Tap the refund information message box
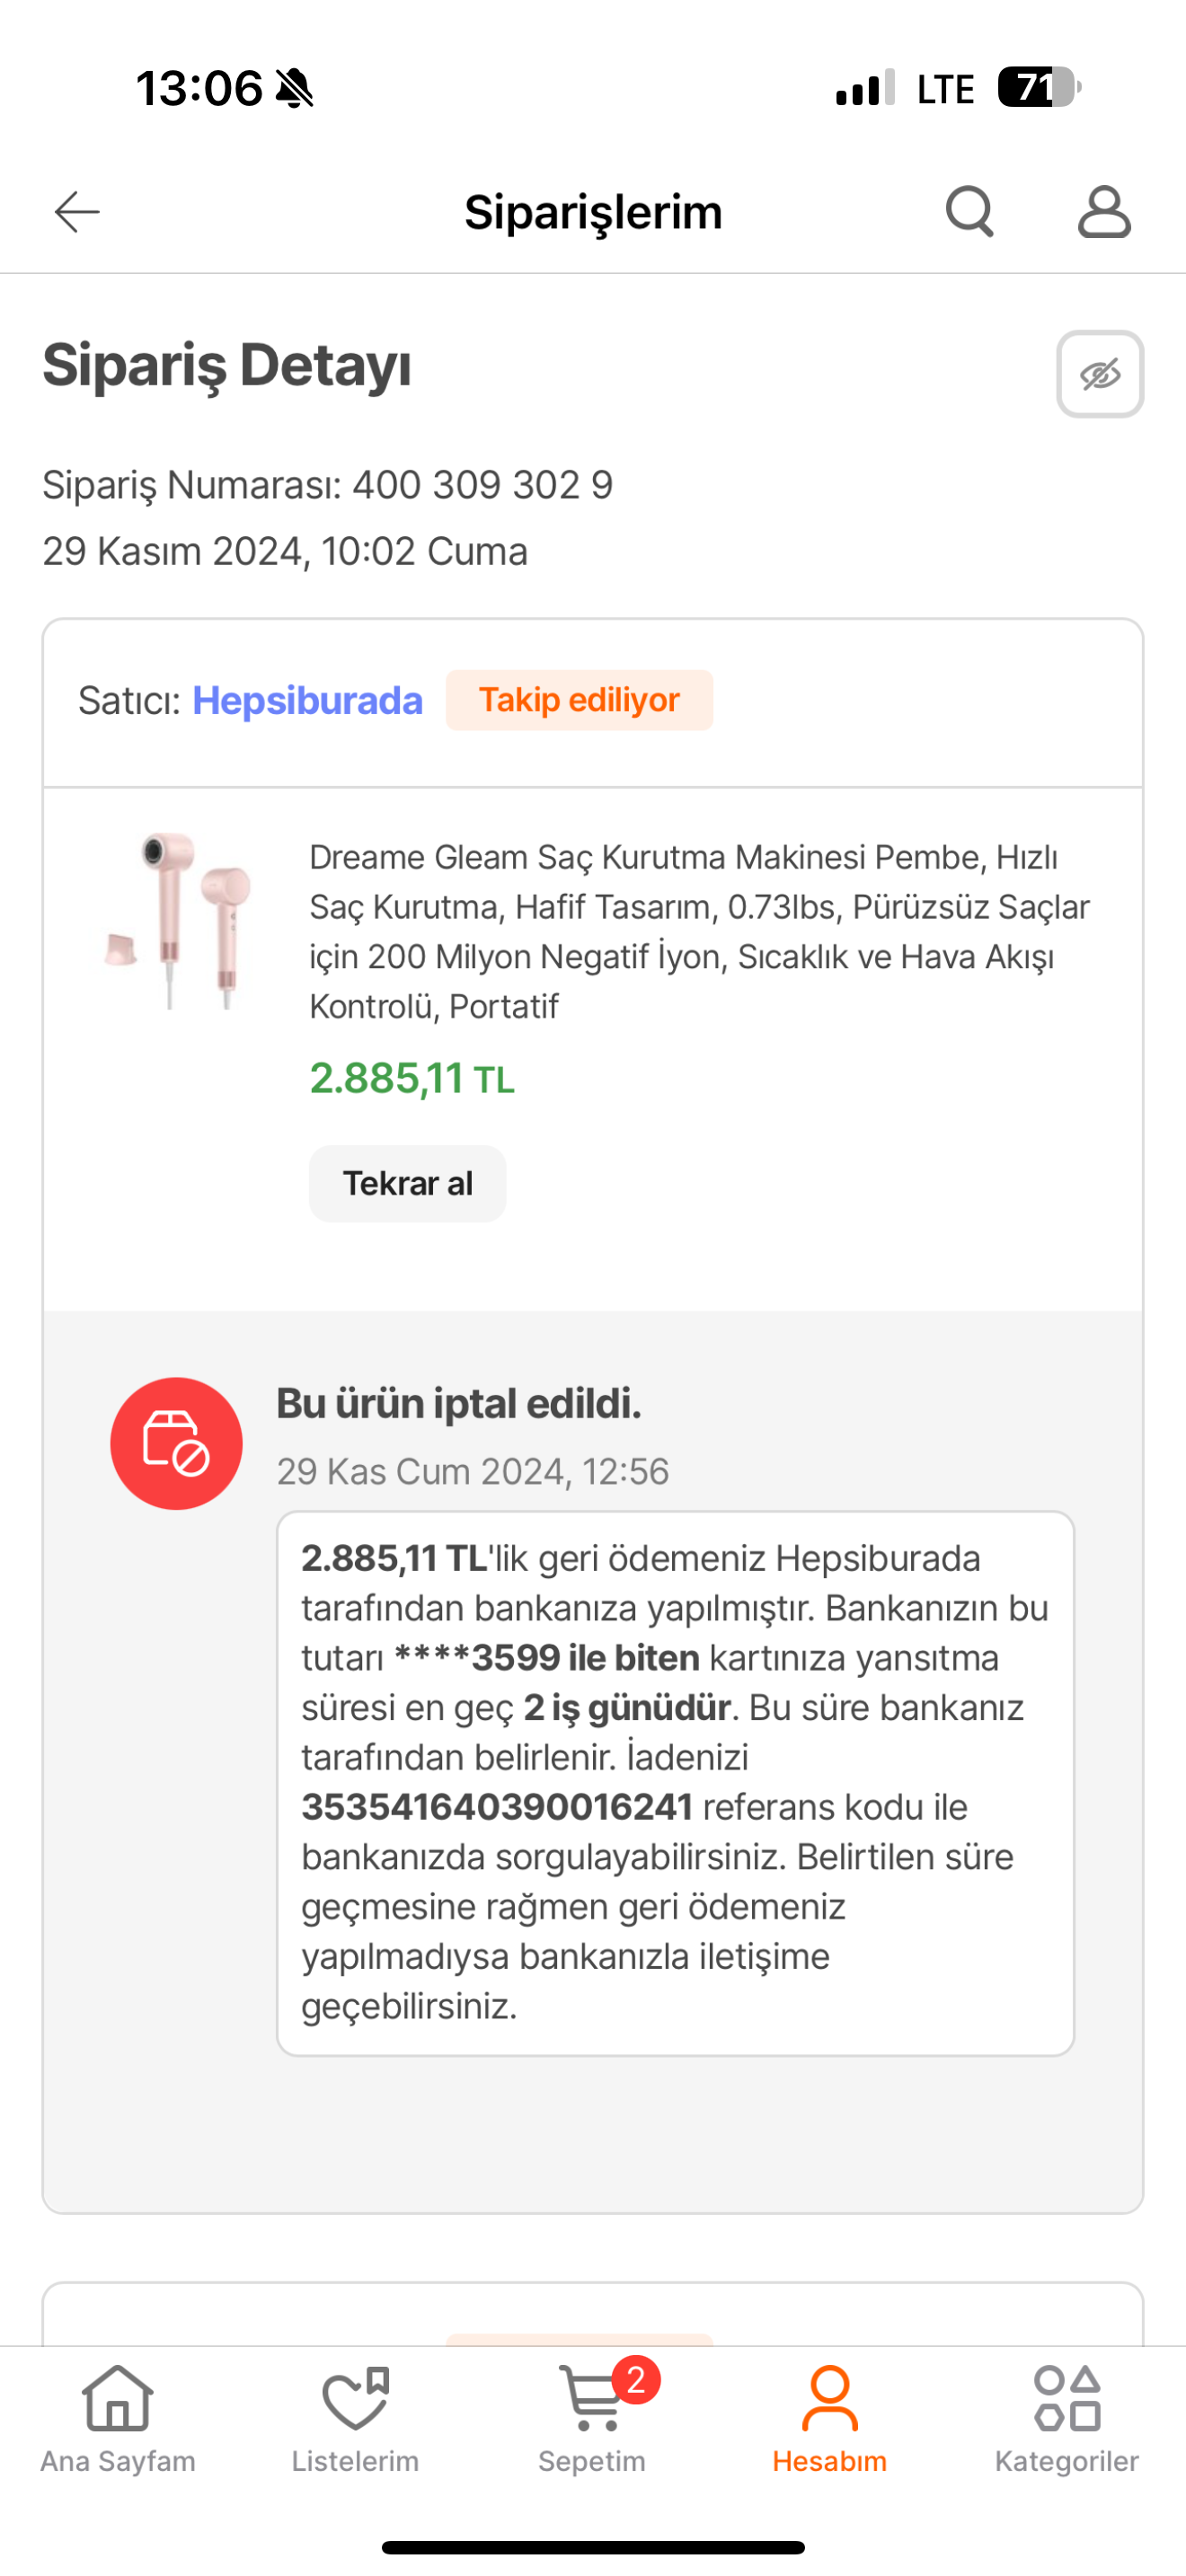This screenshot has height=2576, width=1186. coord(675,1783)
